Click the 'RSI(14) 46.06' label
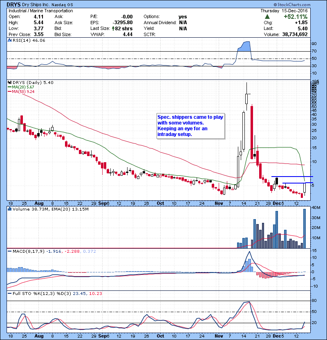Screen dimensions: 327x340 point(29,40)
